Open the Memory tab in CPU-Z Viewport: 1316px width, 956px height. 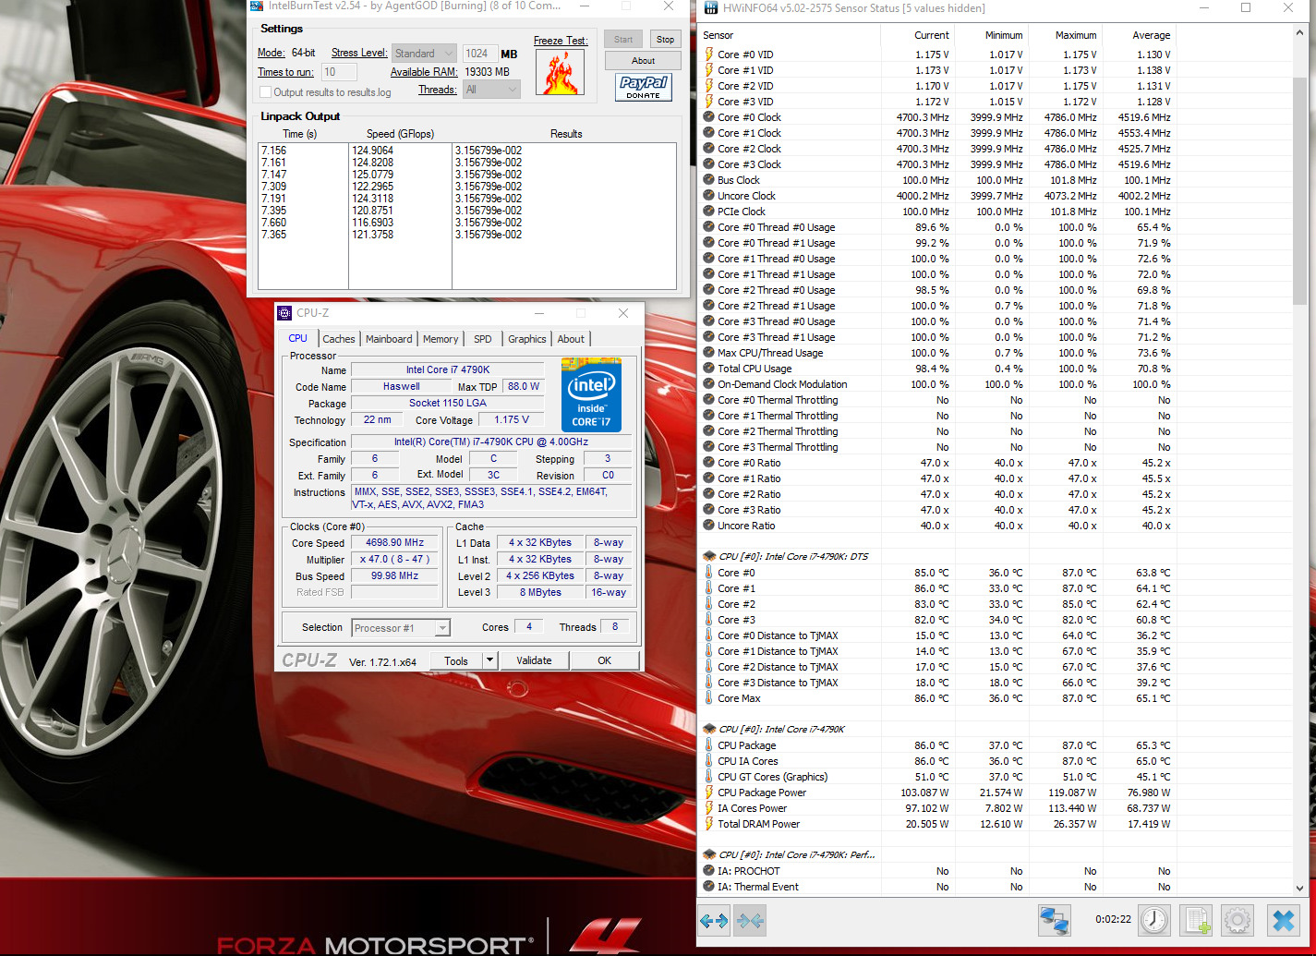click(x=441, y=339)
